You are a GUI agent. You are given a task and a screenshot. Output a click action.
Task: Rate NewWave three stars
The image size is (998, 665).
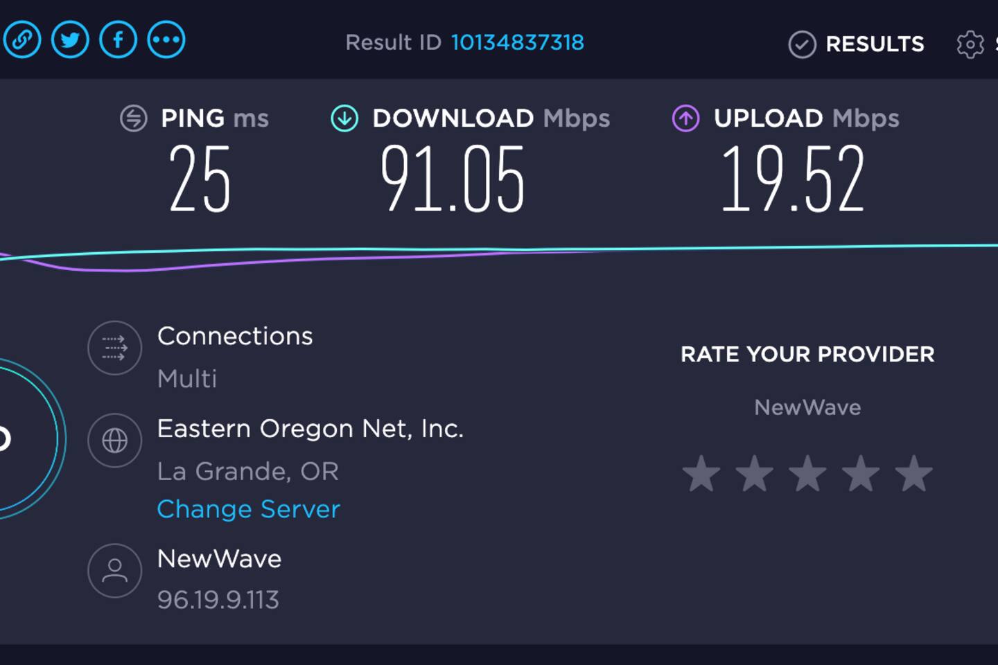coord(807,475)
